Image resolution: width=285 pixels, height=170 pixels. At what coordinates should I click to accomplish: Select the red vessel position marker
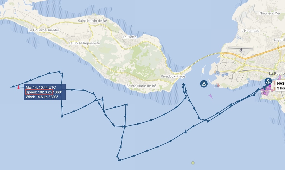18,87
